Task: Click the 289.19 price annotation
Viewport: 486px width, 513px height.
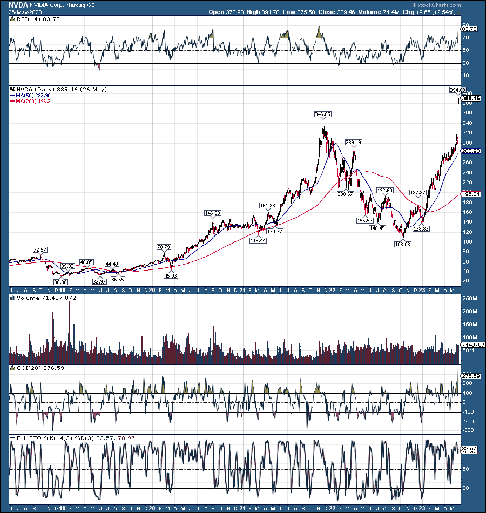Action: (354, 143)
